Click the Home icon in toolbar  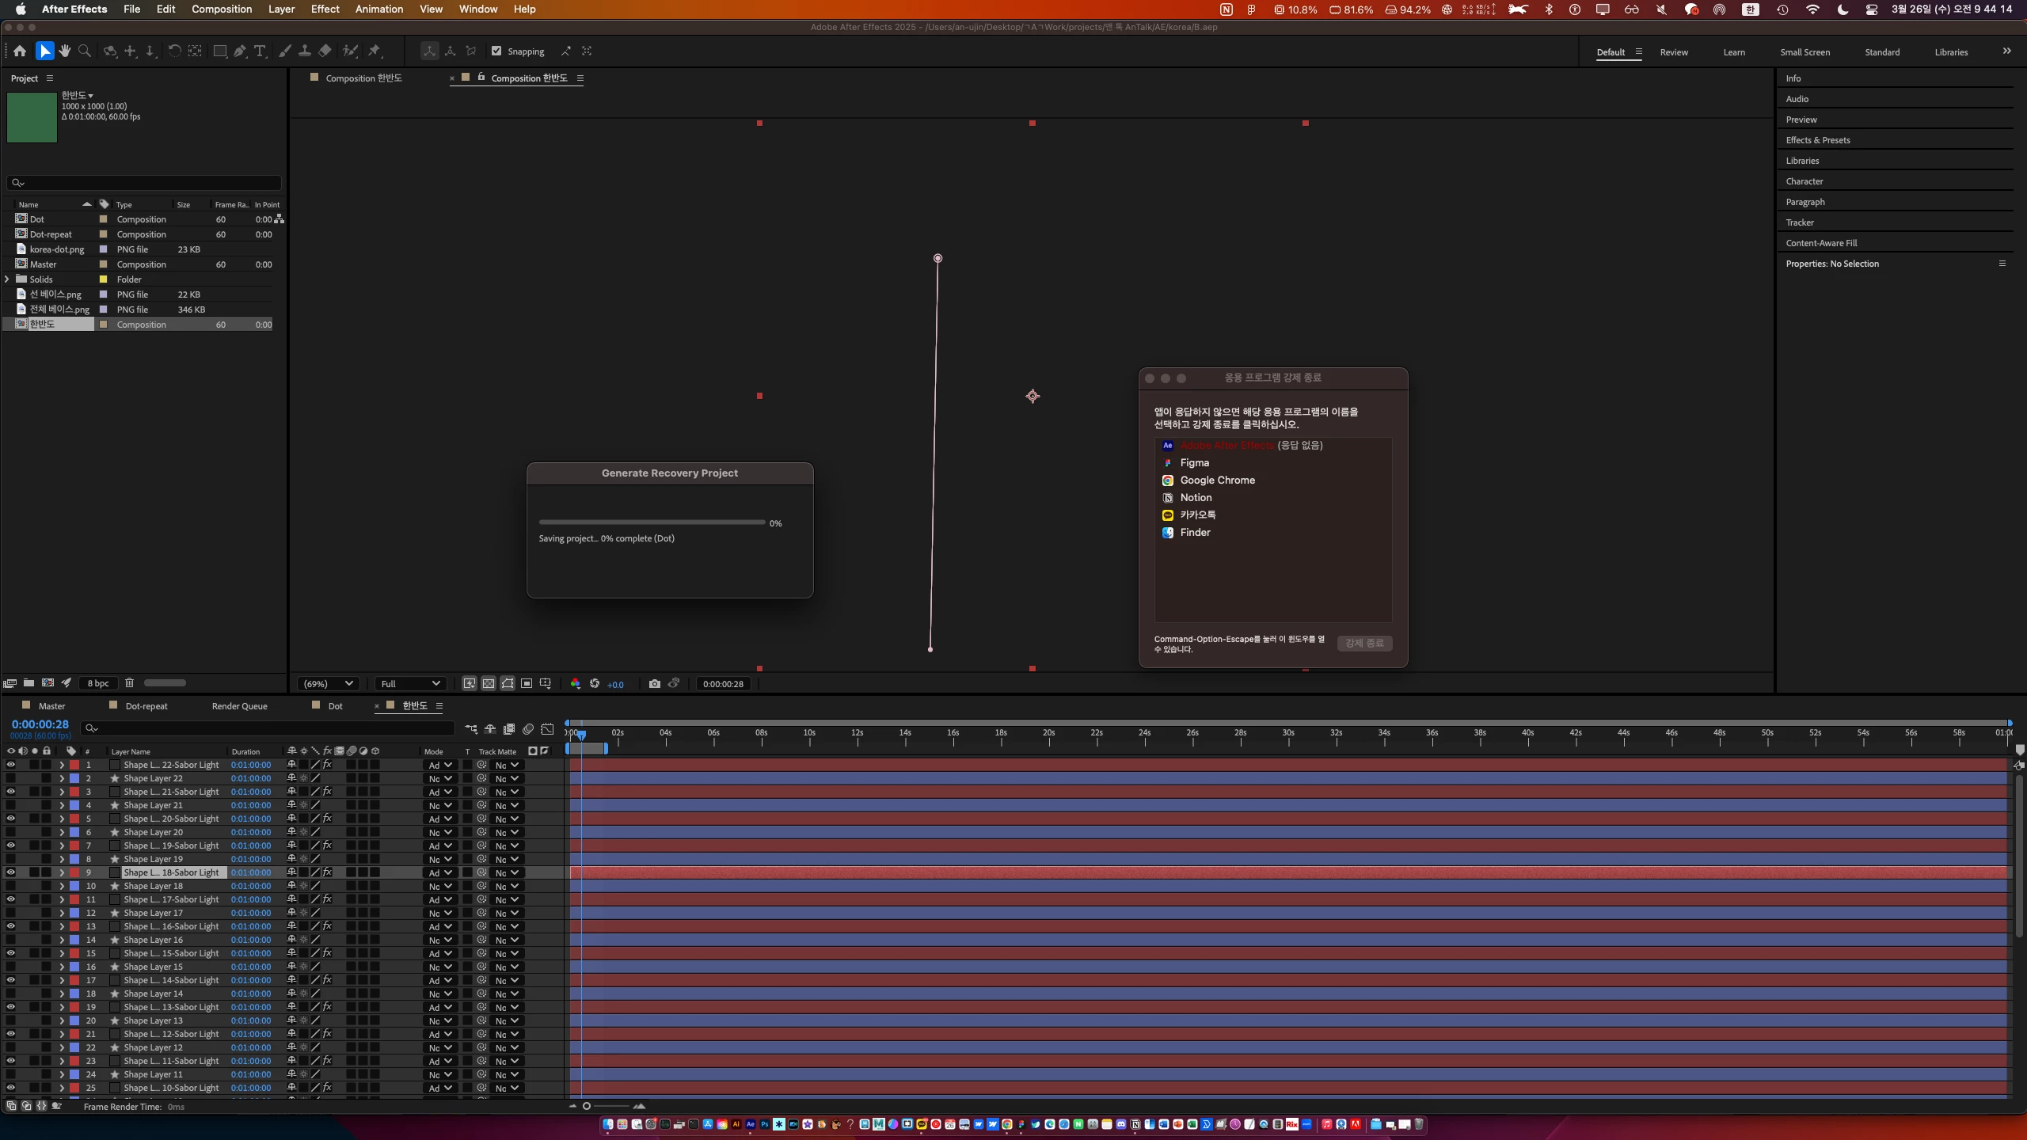20,51
